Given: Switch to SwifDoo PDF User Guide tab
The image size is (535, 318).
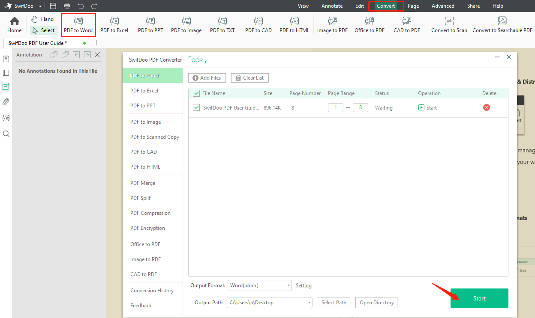Looking at the screenshot, I should coord(46,43).
